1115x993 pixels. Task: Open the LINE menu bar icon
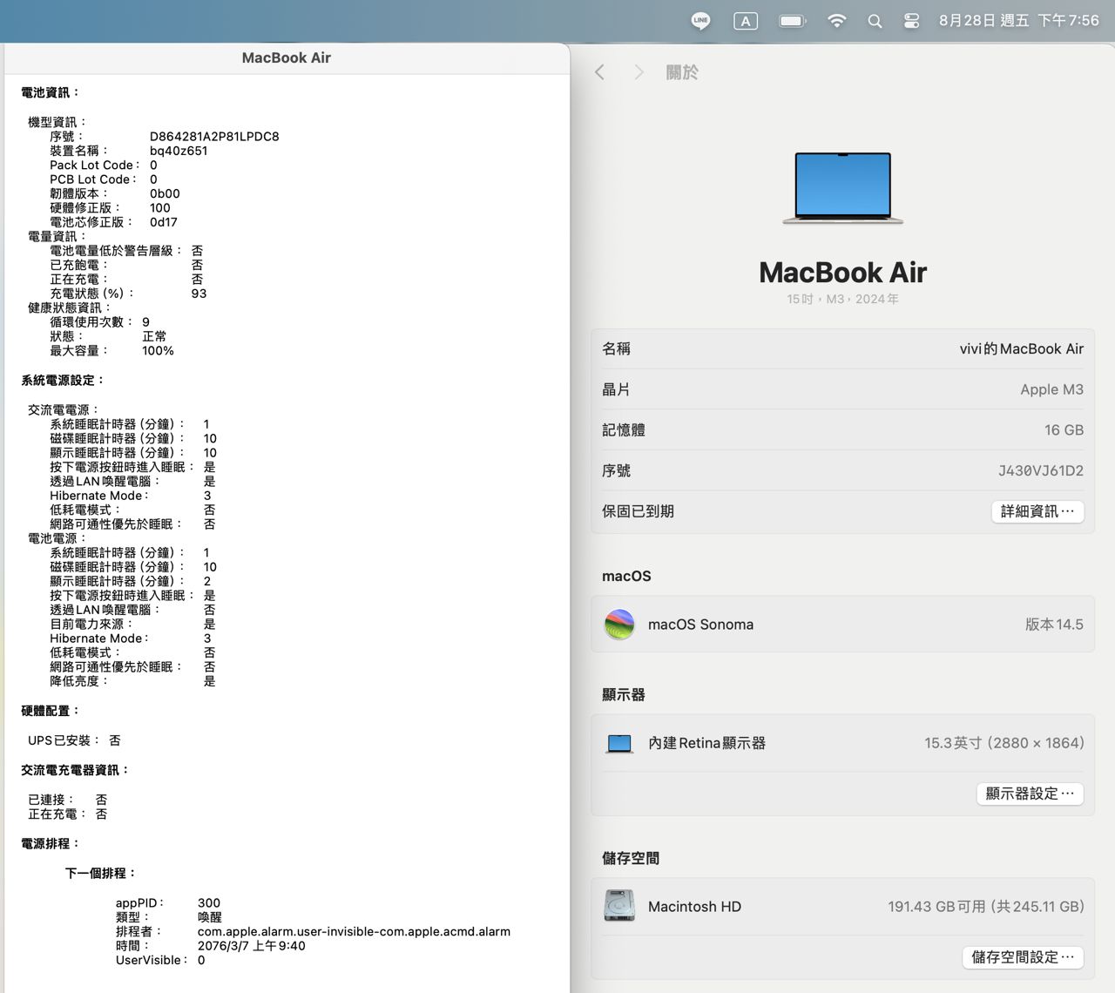[x=700, y=21]
